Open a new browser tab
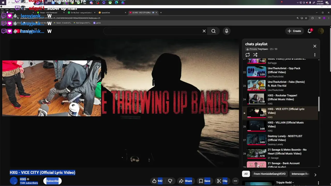The width and height of the screenshot is (331, 186). [x=161, y=12]
